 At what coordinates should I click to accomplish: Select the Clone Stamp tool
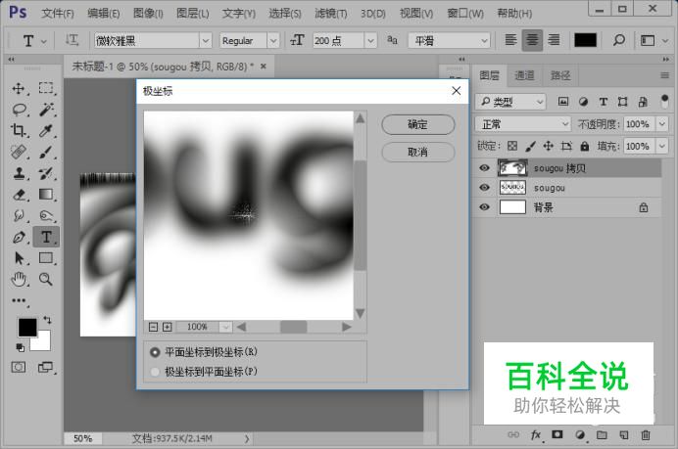19,173
